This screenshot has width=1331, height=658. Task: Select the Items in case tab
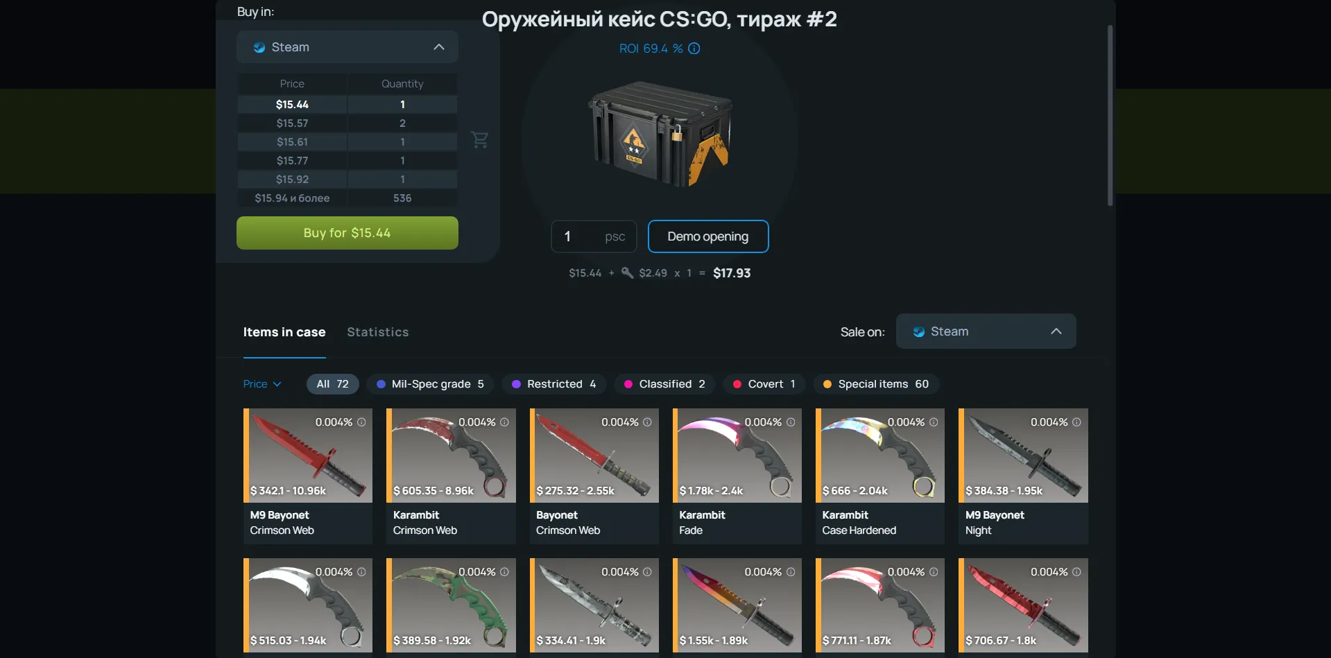tap(284, 332)
